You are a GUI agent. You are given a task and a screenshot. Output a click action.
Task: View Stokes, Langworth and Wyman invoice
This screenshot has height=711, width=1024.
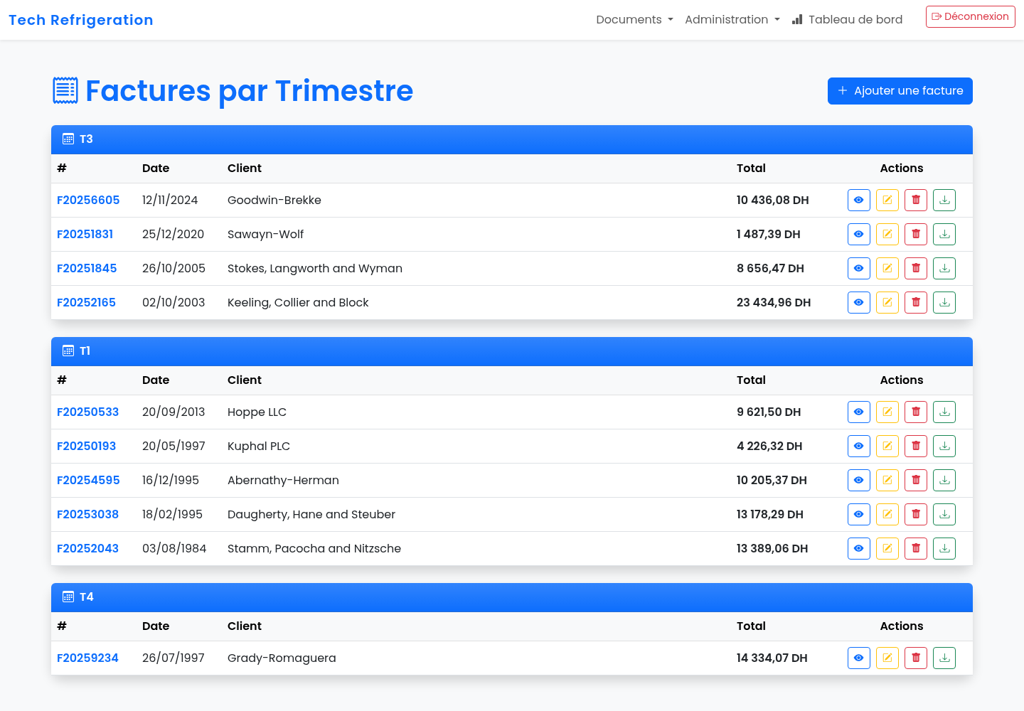(x=859, y=269)
